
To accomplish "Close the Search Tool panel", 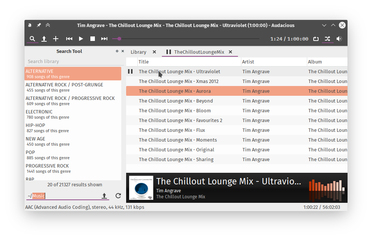I will [123, 51].
